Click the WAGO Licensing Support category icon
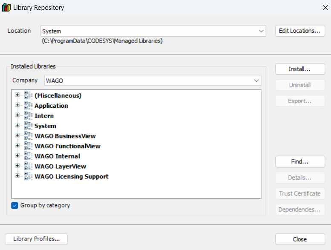Viewport: 331px width, 250px height. 29,176
